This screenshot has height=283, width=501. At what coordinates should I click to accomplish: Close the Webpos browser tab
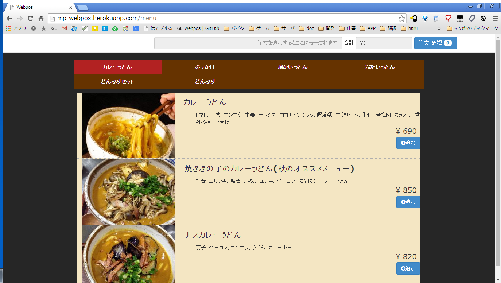[71, 7]
